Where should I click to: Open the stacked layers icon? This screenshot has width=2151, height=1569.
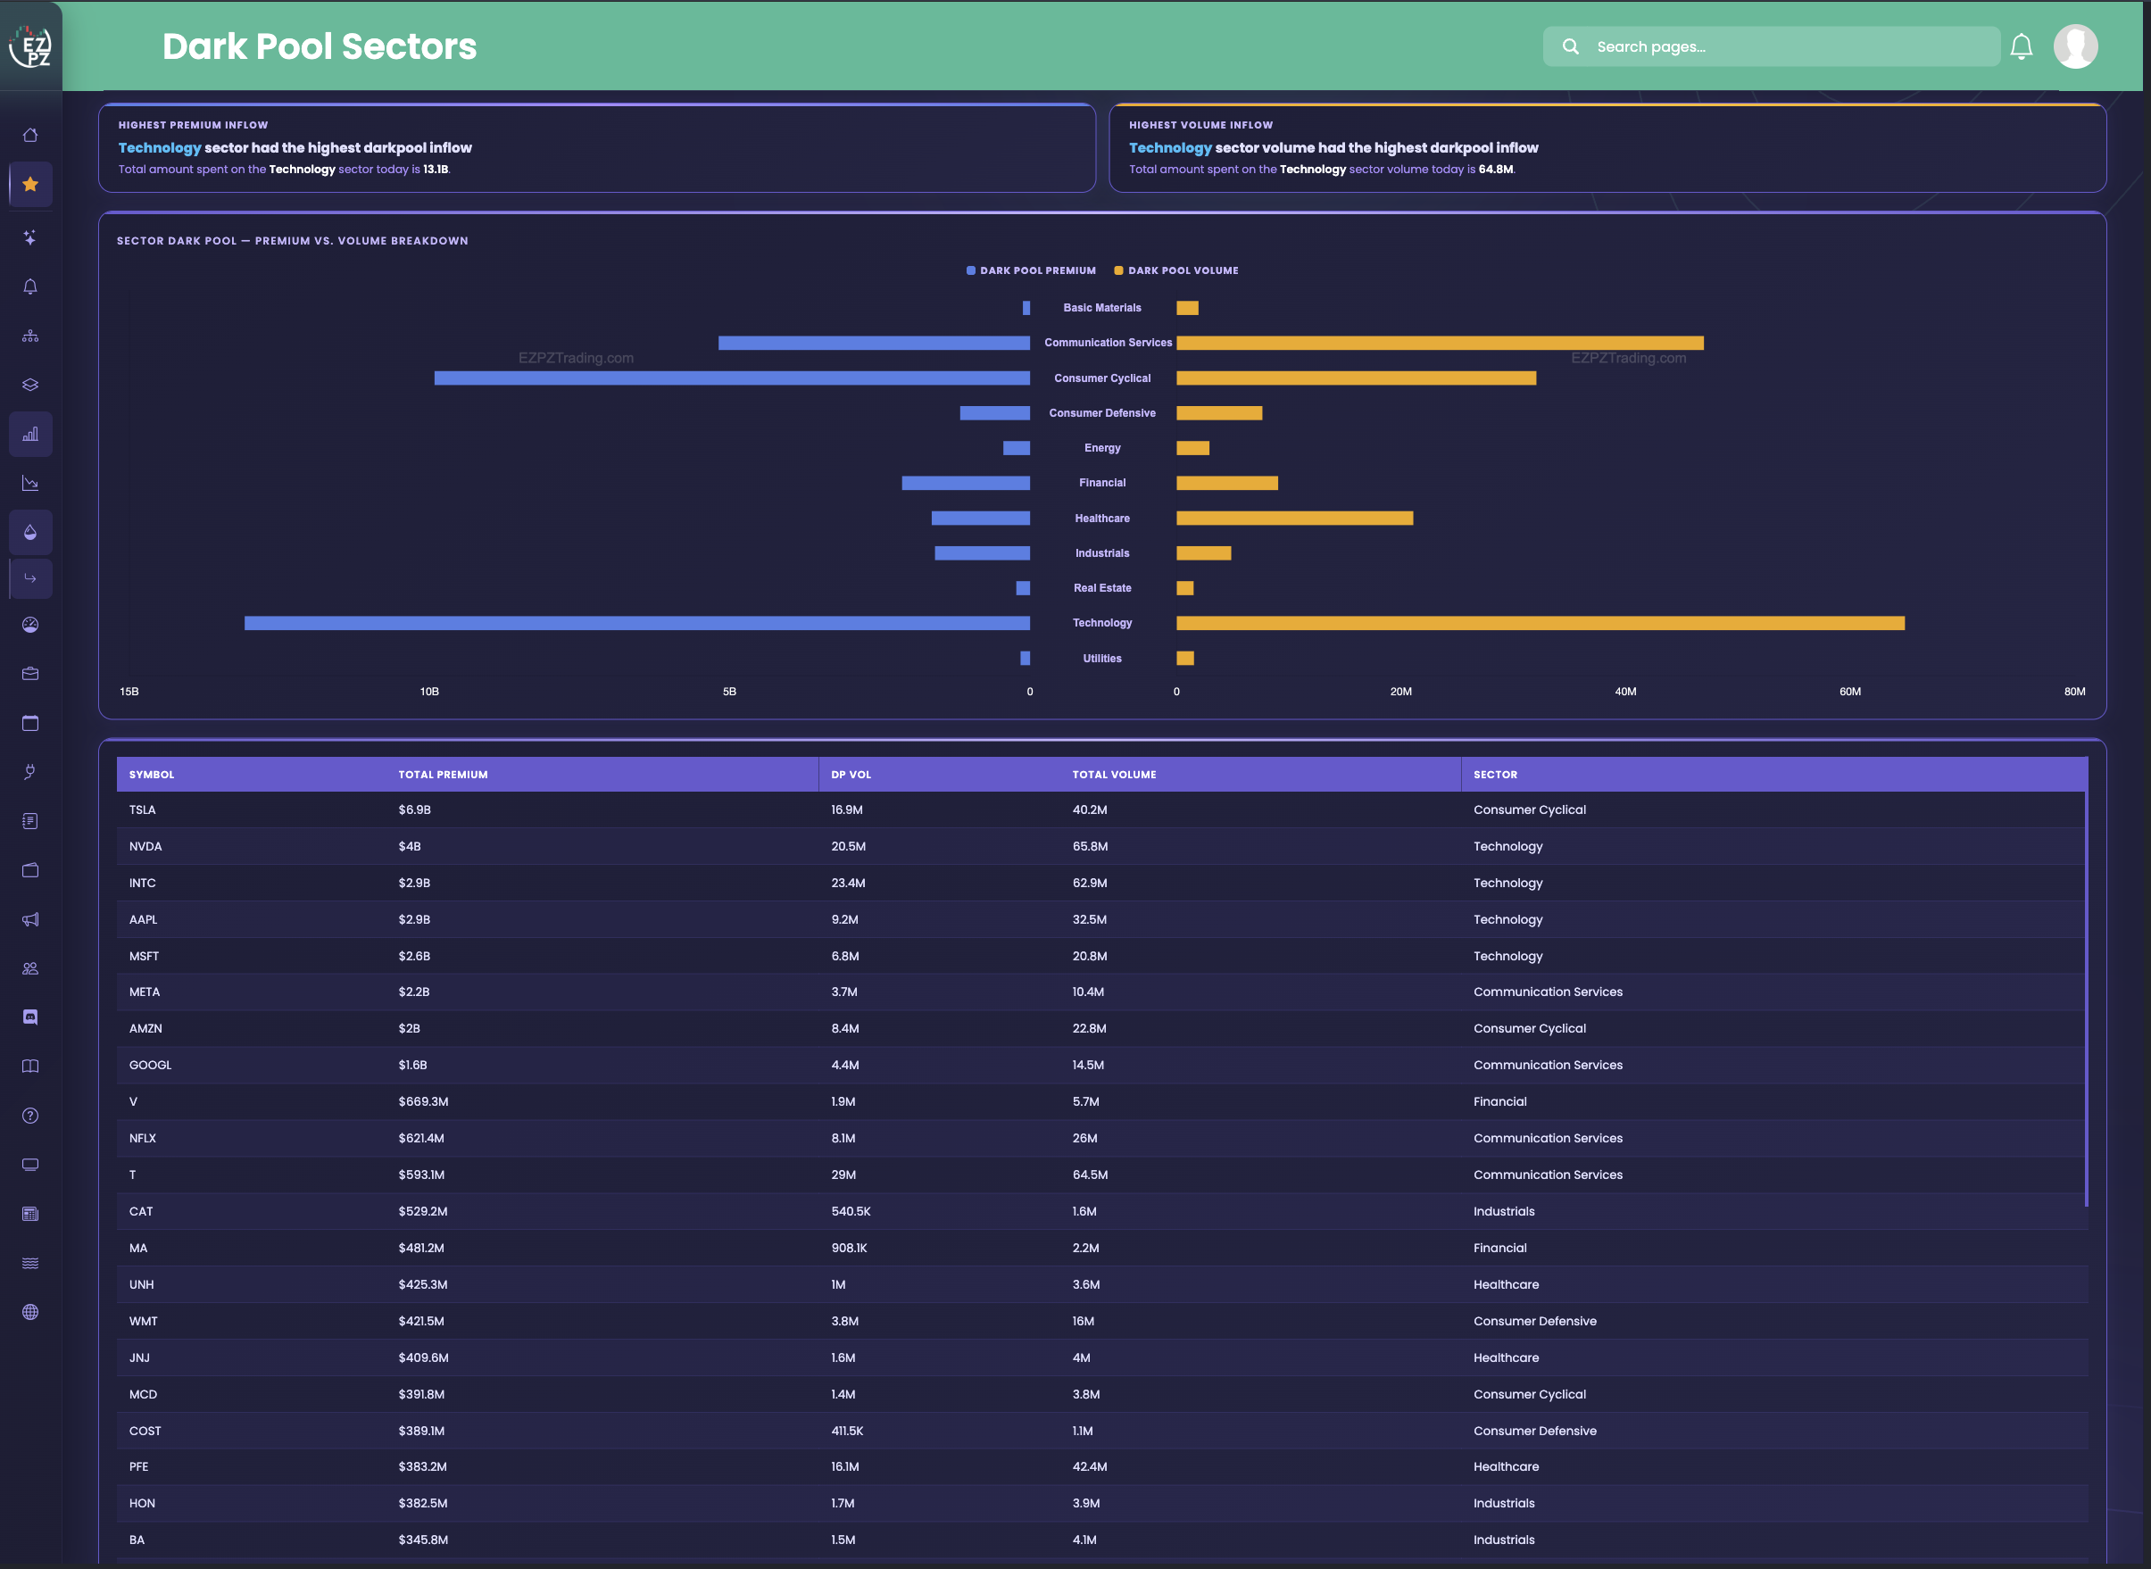point(30,385)
